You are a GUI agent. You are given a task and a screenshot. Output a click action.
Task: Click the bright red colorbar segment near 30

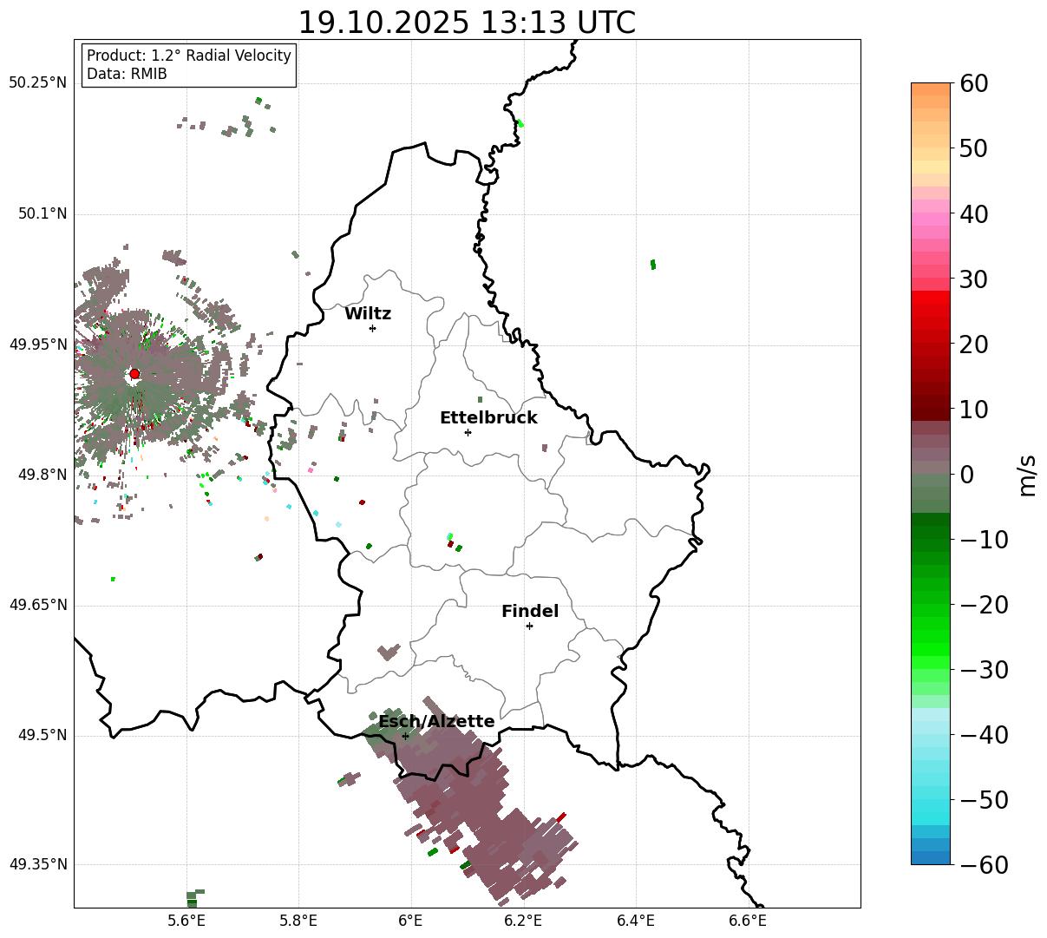click(931, 298)
